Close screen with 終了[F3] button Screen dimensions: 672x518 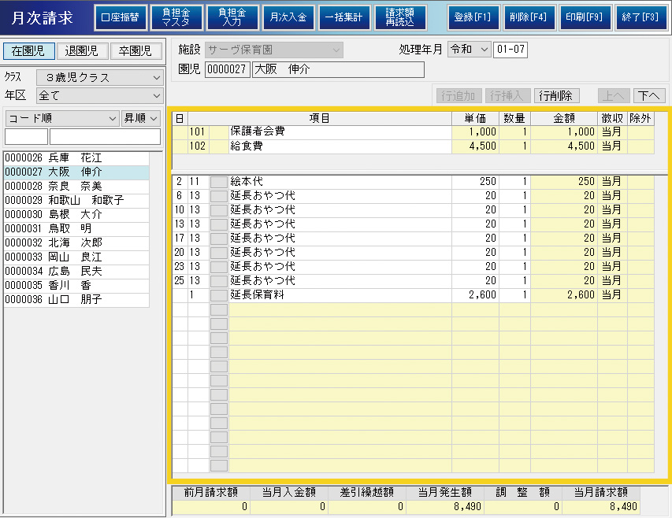pyautogui.click(x=640, y=17)
